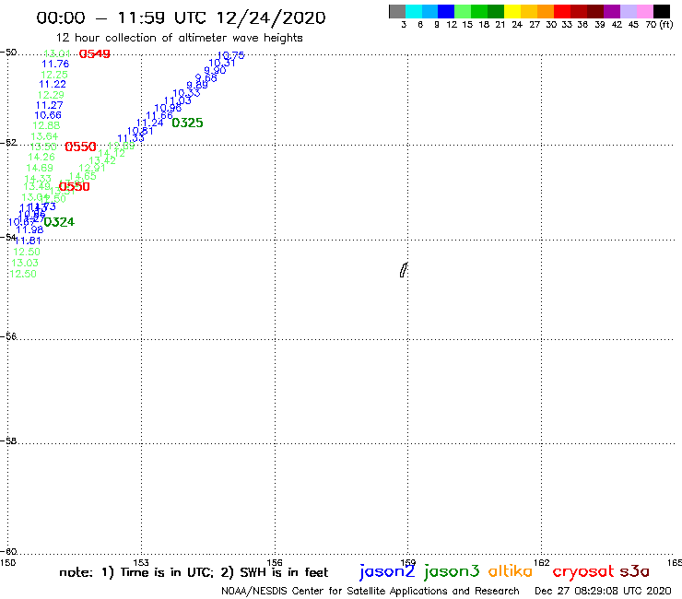Click the small island outline on the map
This screenshot has height=599, width=682.
point(404,270)
